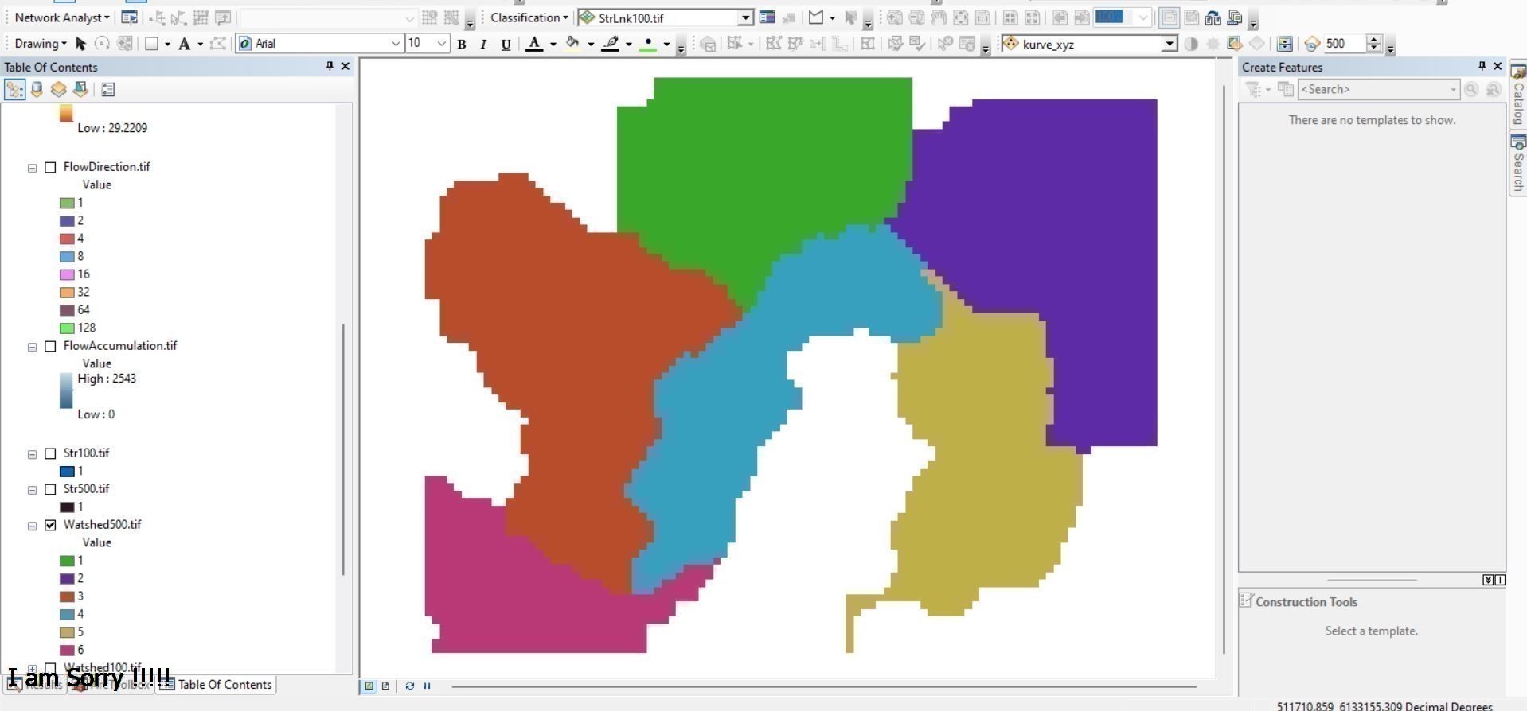
Task: Switch to Data View icon
Action: [x=369, y=686]
